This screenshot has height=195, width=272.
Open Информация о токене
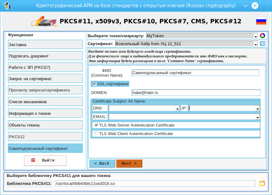[45, 113]
